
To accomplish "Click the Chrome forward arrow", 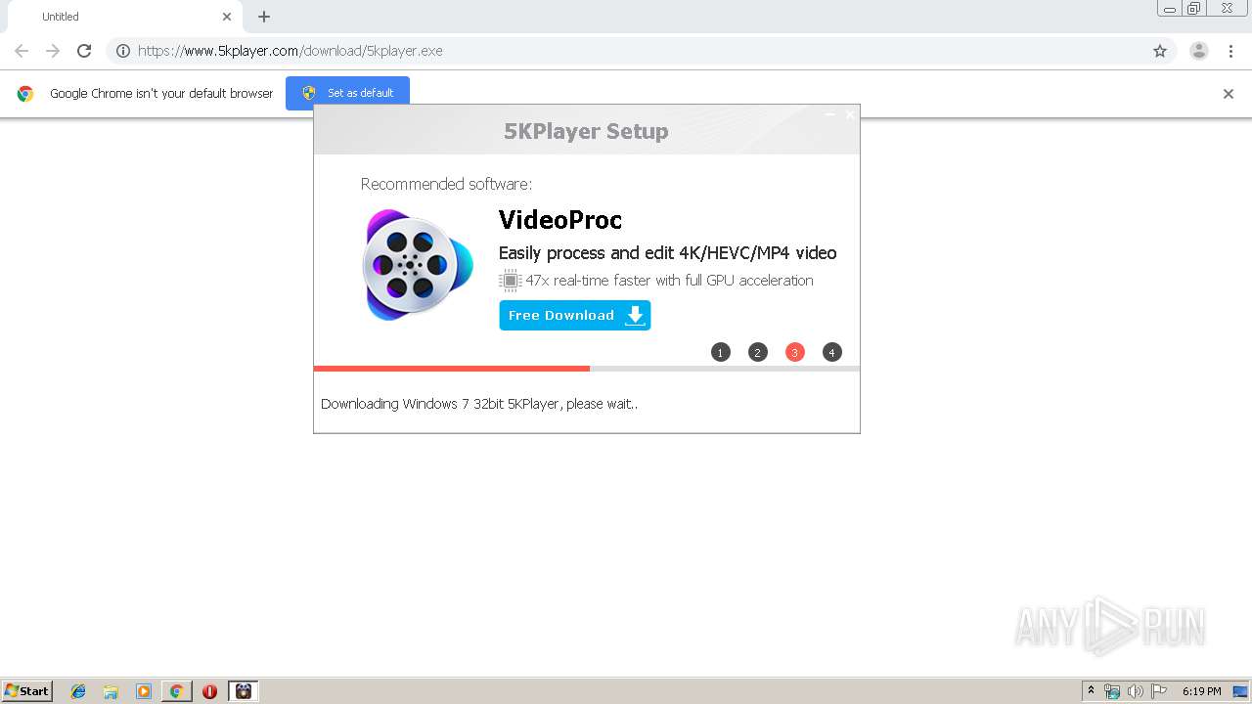I will pos(53,51).
